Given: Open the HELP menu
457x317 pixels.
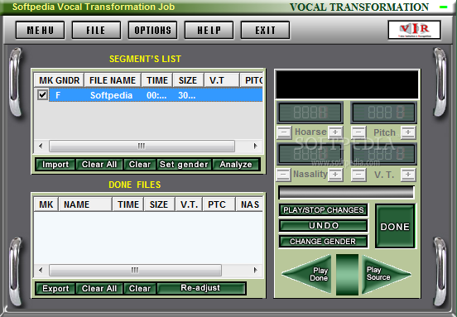Looking at the screenshot, I should [209, 30].
